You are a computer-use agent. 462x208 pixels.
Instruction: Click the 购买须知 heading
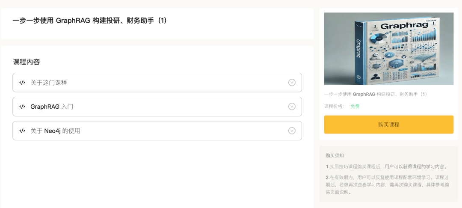click(335, 155)
